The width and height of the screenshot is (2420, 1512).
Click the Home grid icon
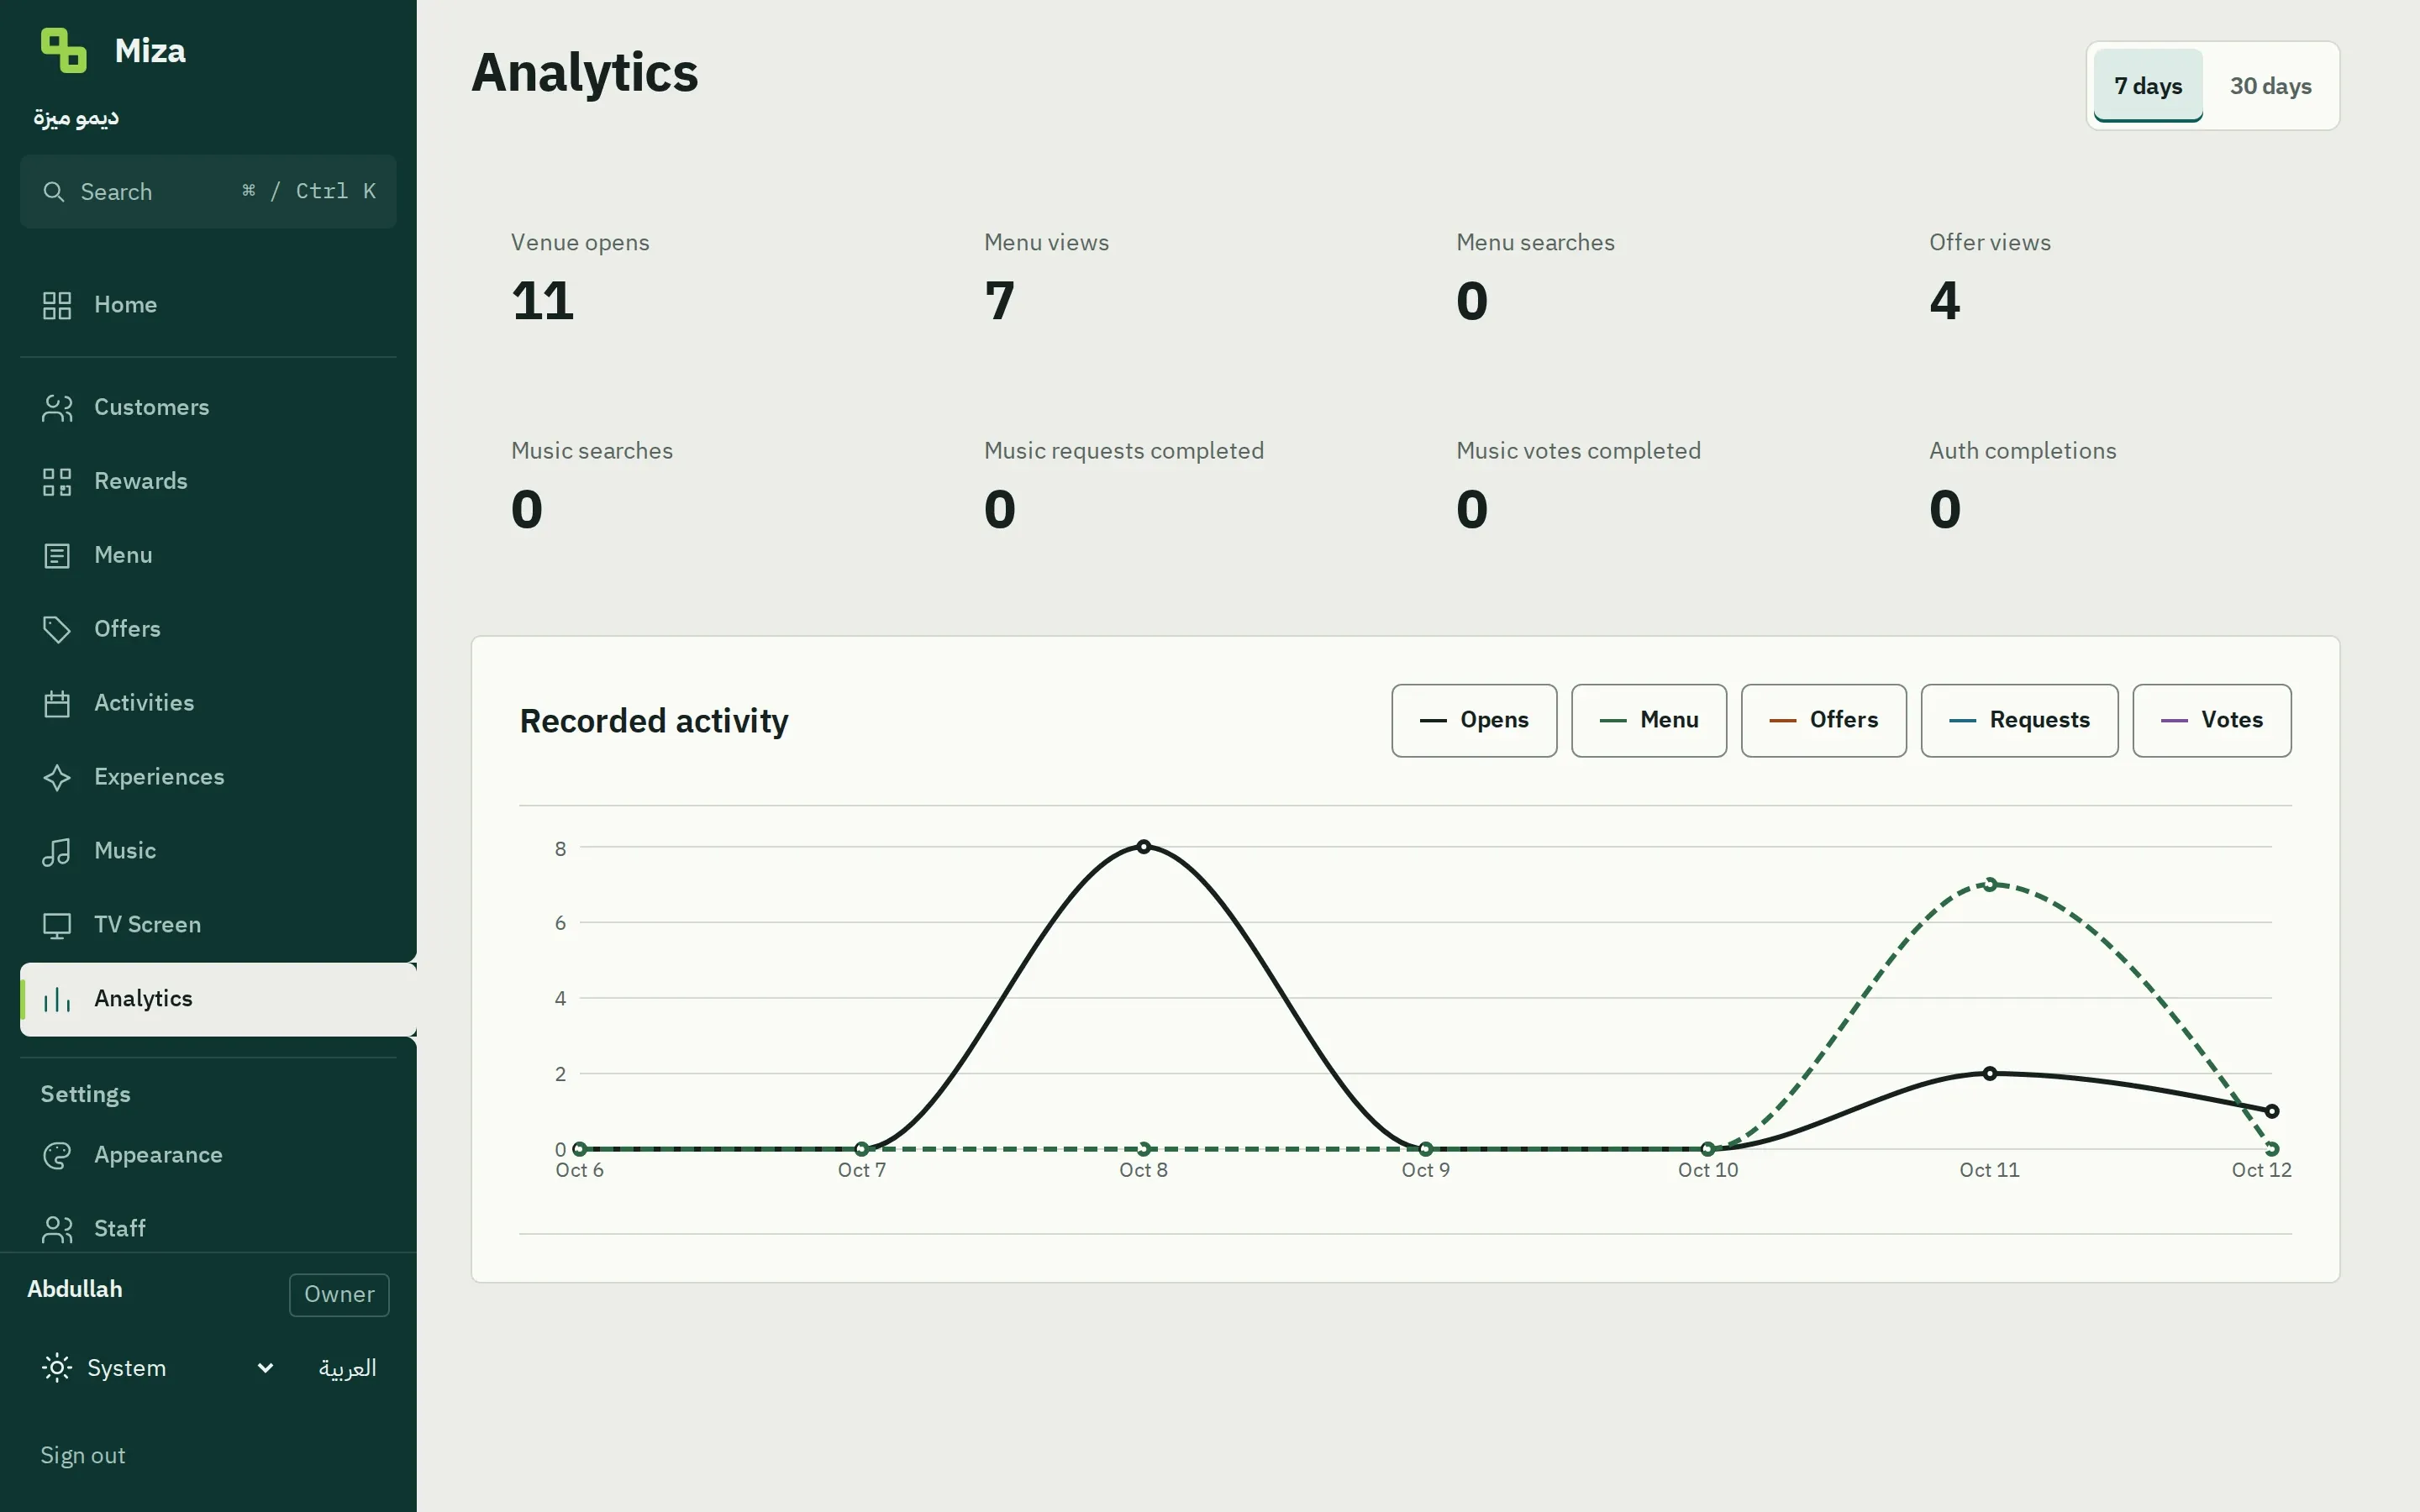57,305
